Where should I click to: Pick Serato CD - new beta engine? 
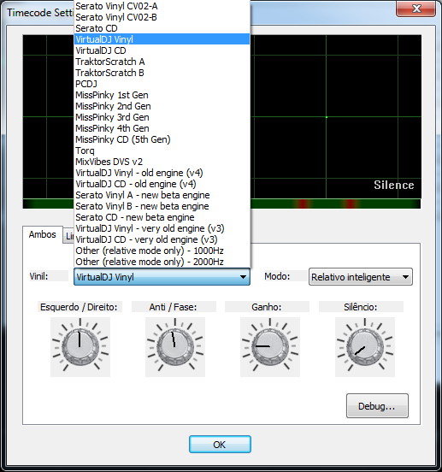162,217
